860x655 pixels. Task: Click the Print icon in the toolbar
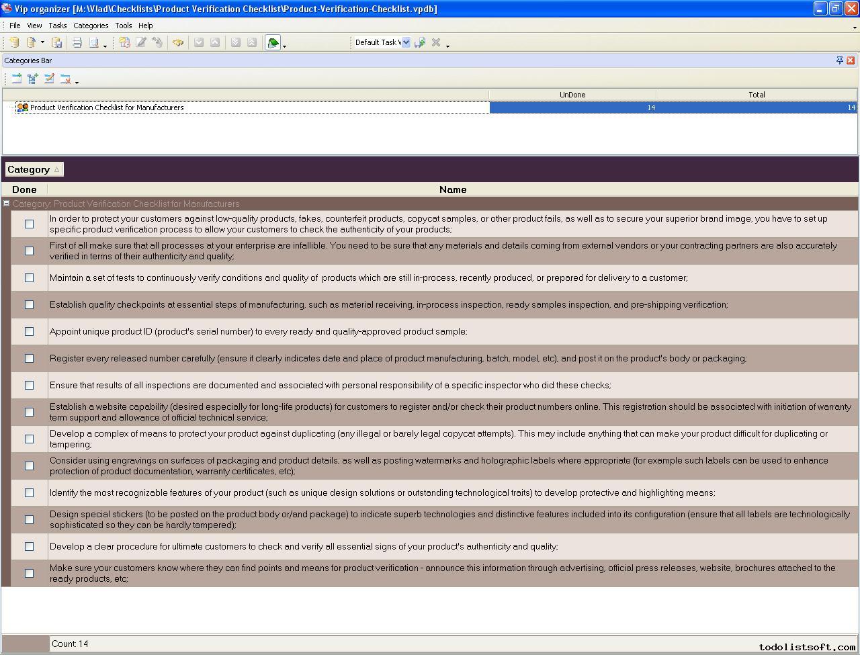tap(77, 43)
